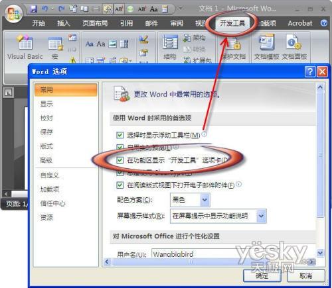
Task: Open the Macros (宏) list
Action: click(x=55, y=48)
